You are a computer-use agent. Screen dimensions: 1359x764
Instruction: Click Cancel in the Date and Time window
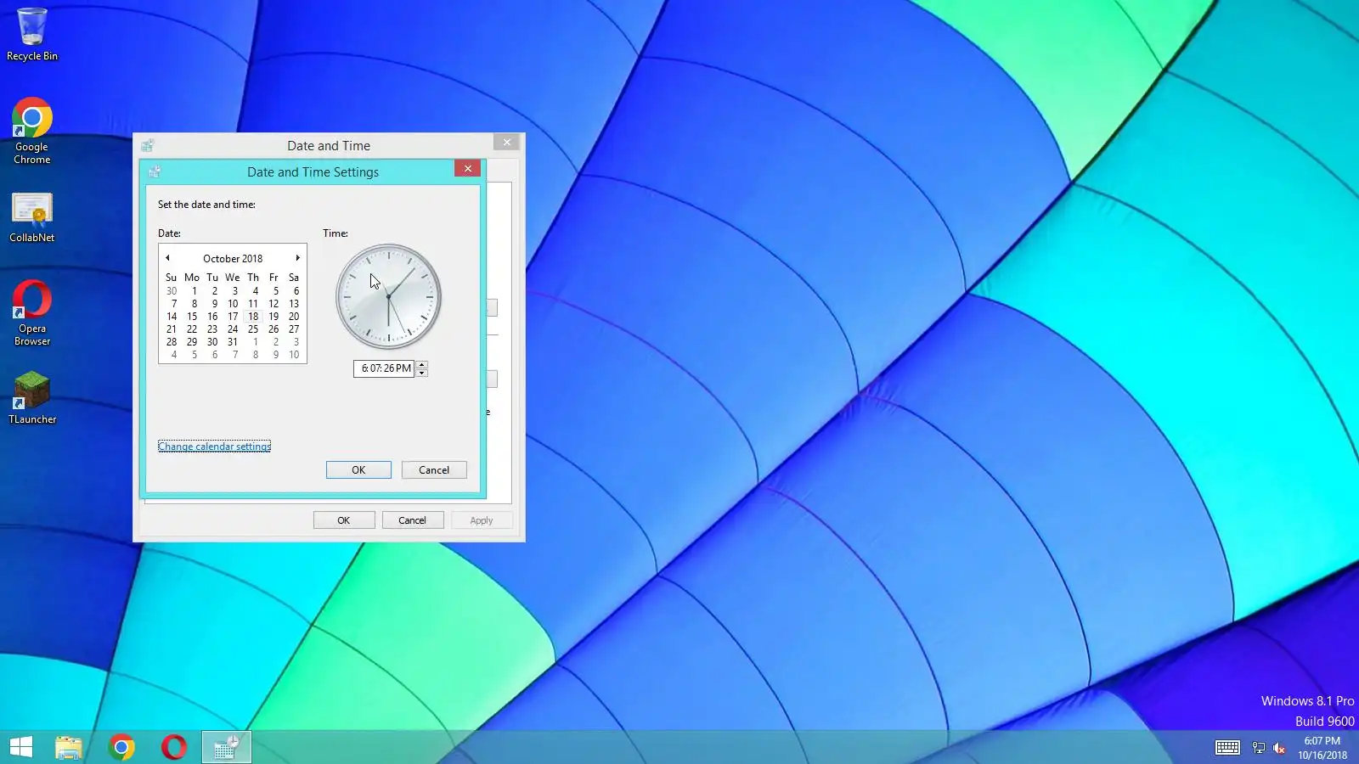[413, 520]
